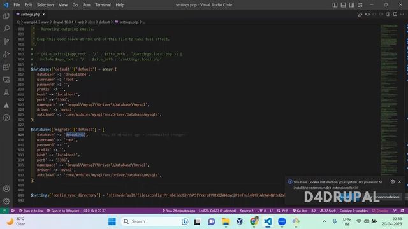Open the Search view in activity bar

[6, 28]
